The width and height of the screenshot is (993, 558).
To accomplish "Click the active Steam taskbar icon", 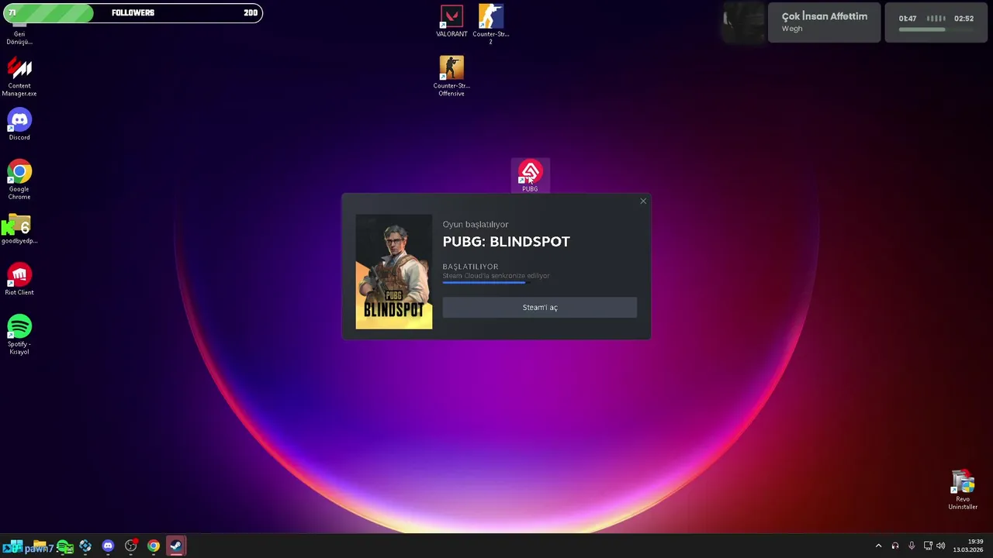I will pyautogui.click(x=176, y=546).
